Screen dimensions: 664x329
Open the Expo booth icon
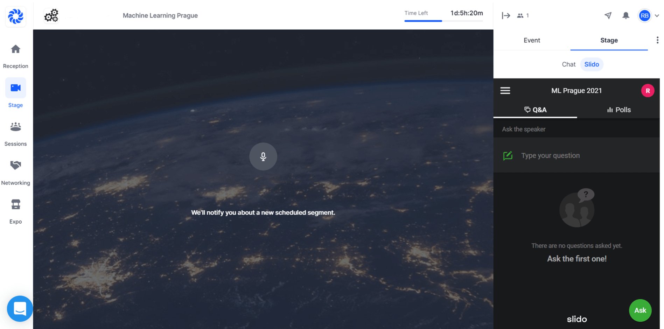click(15, 204)
